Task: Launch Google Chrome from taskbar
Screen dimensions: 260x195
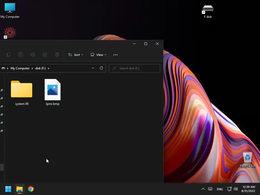Action: 31,189
